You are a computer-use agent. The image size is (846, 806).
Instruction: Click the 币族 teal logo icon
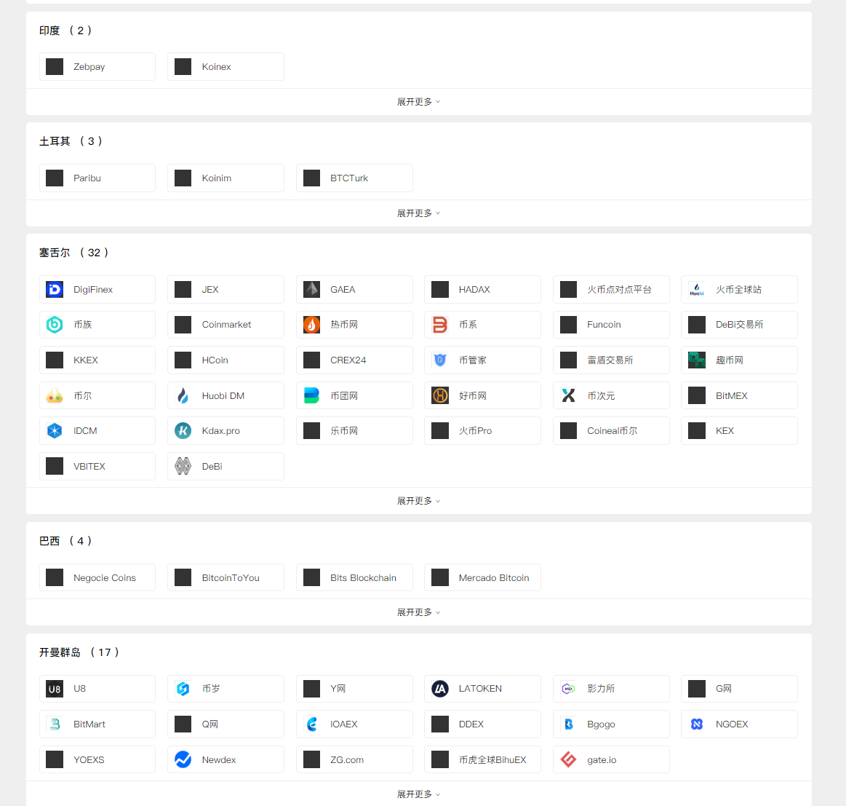pyautogui.click(x=55, y=325)
